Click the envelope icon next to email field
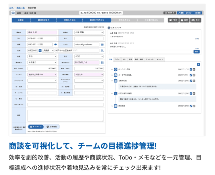This screenshot has width=215, height=175. tap(102, 44)
